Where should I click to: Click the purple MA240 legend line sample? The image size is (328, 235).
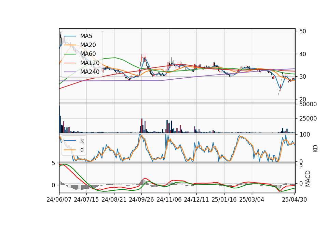coord(70,72)
